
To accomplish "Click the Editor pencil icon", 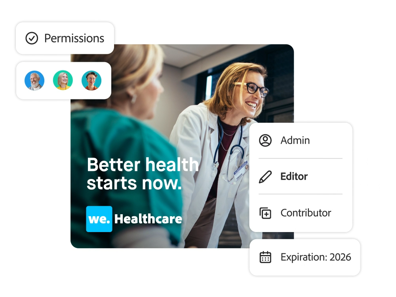I will coord(265,177).
